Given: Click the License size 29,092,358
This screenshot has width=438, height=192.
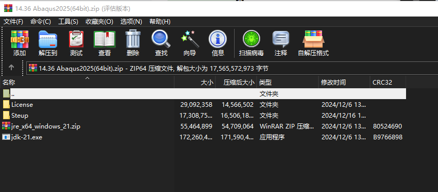Looking at the screenshot, I should pyautogui.click(x=196, y=105).
